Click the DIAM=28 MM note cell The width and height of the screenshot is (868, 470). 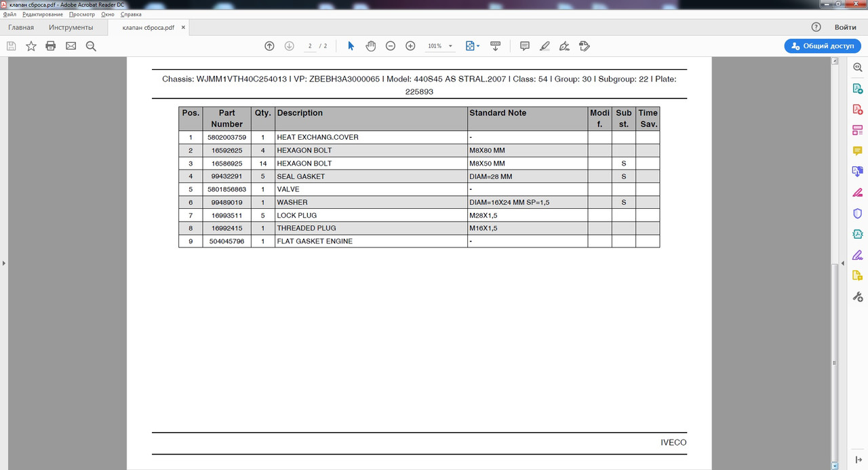click(528, 176)
